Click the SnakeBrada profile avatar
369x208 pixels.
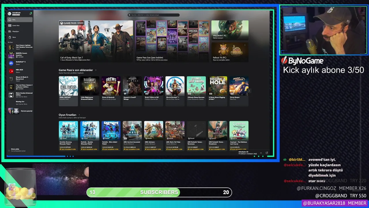(10, 14)
